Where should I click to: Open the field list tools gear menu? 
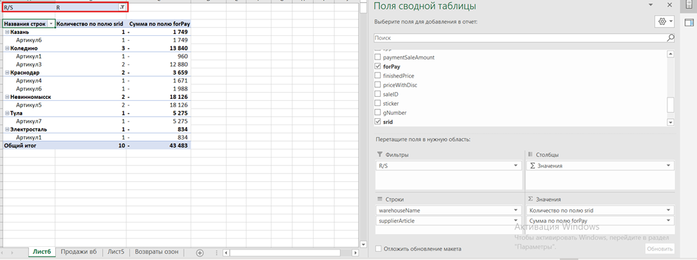[x=665, y=21]
